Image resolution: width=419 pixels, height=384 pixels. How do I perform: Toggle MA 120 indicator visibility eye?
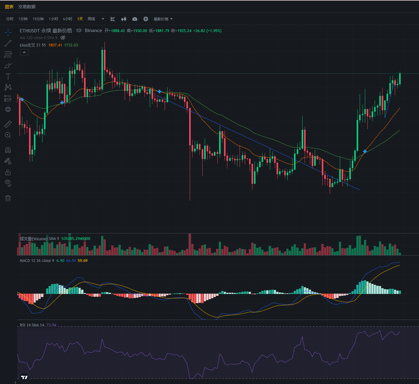click(x=63, y=38)
